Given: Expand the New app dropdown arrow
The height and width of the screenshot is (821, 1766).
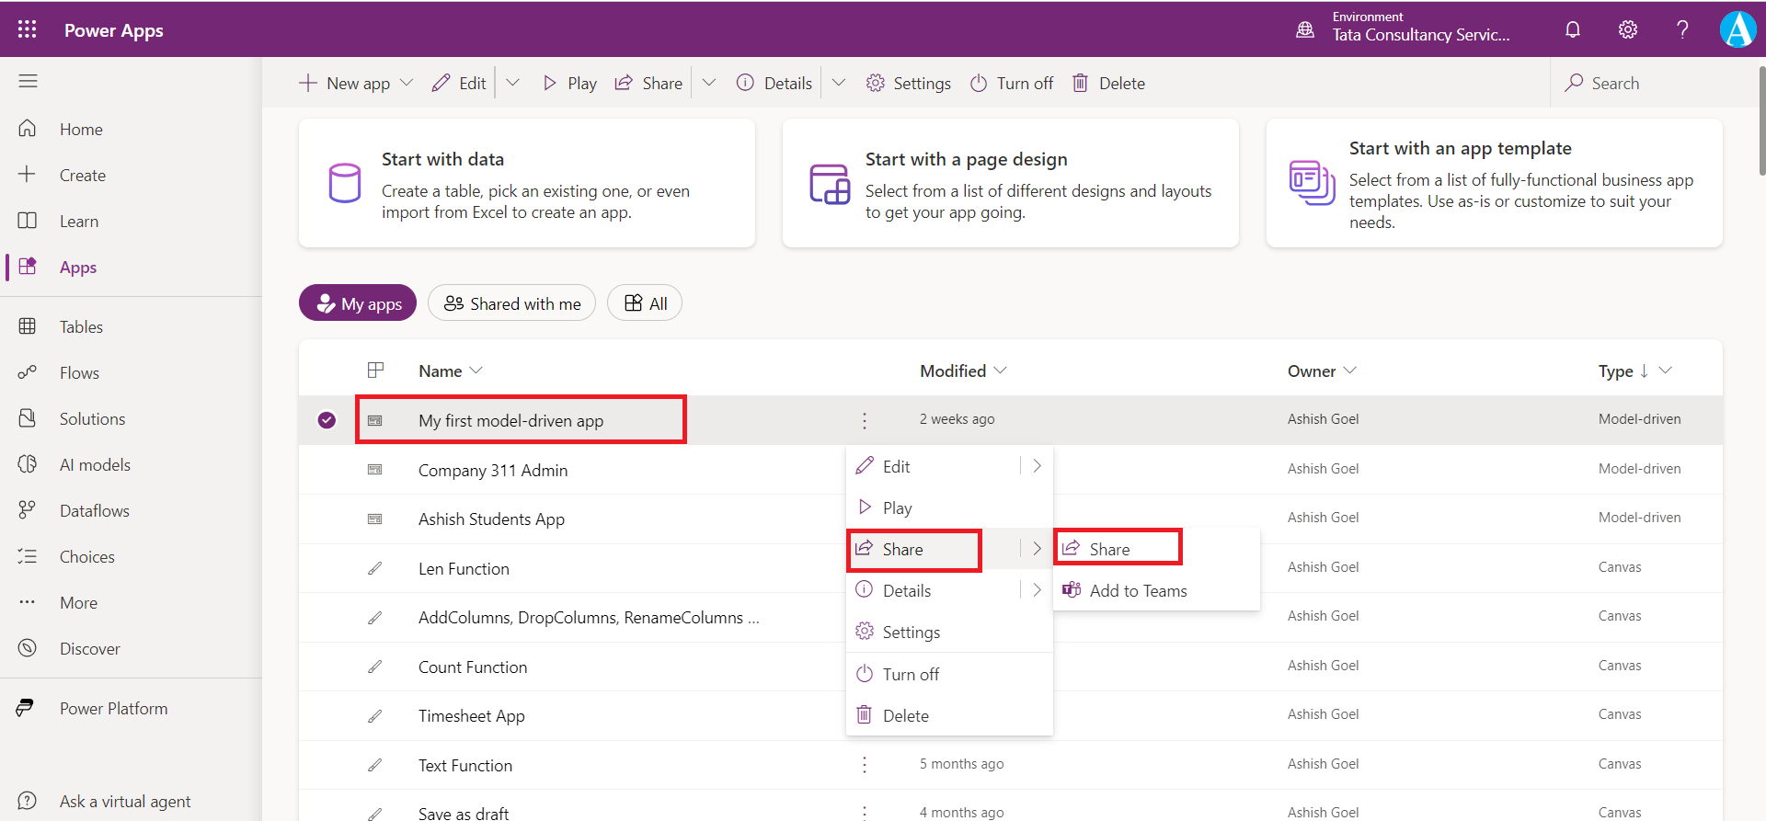Looking at the screenshot, I should tap(407, 83).
